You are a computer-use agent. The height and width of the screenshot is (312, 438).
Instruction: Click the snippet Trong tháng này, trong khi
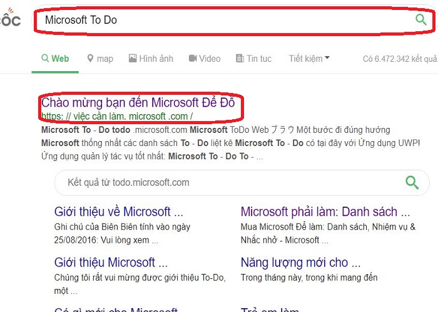click(x=309, y=278)
